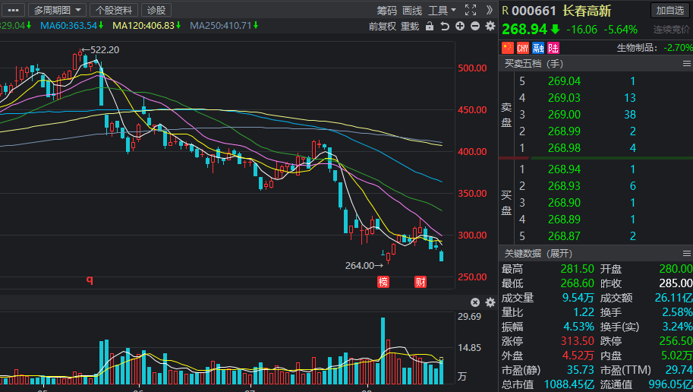Screen dimensions: 693x392
Task: Click buy level 3 price 268.90
Action: [x=564, y=203]
